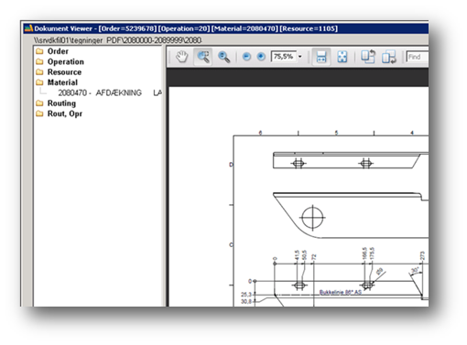Image resolution: width=467 pixels, height=345 pixels.
Task: Click the Dokument Viewer title bar icon
Action: tap(28, 28)
